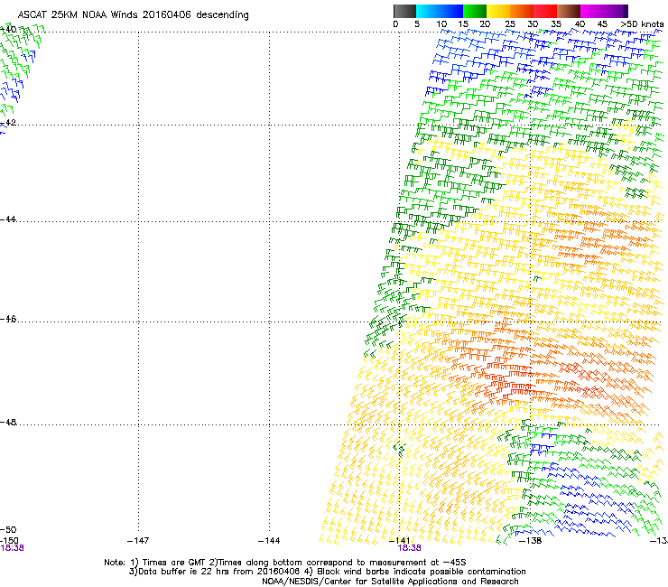Click the note line 'Times are GMT'
668x587 pixels.
(175, 563)
